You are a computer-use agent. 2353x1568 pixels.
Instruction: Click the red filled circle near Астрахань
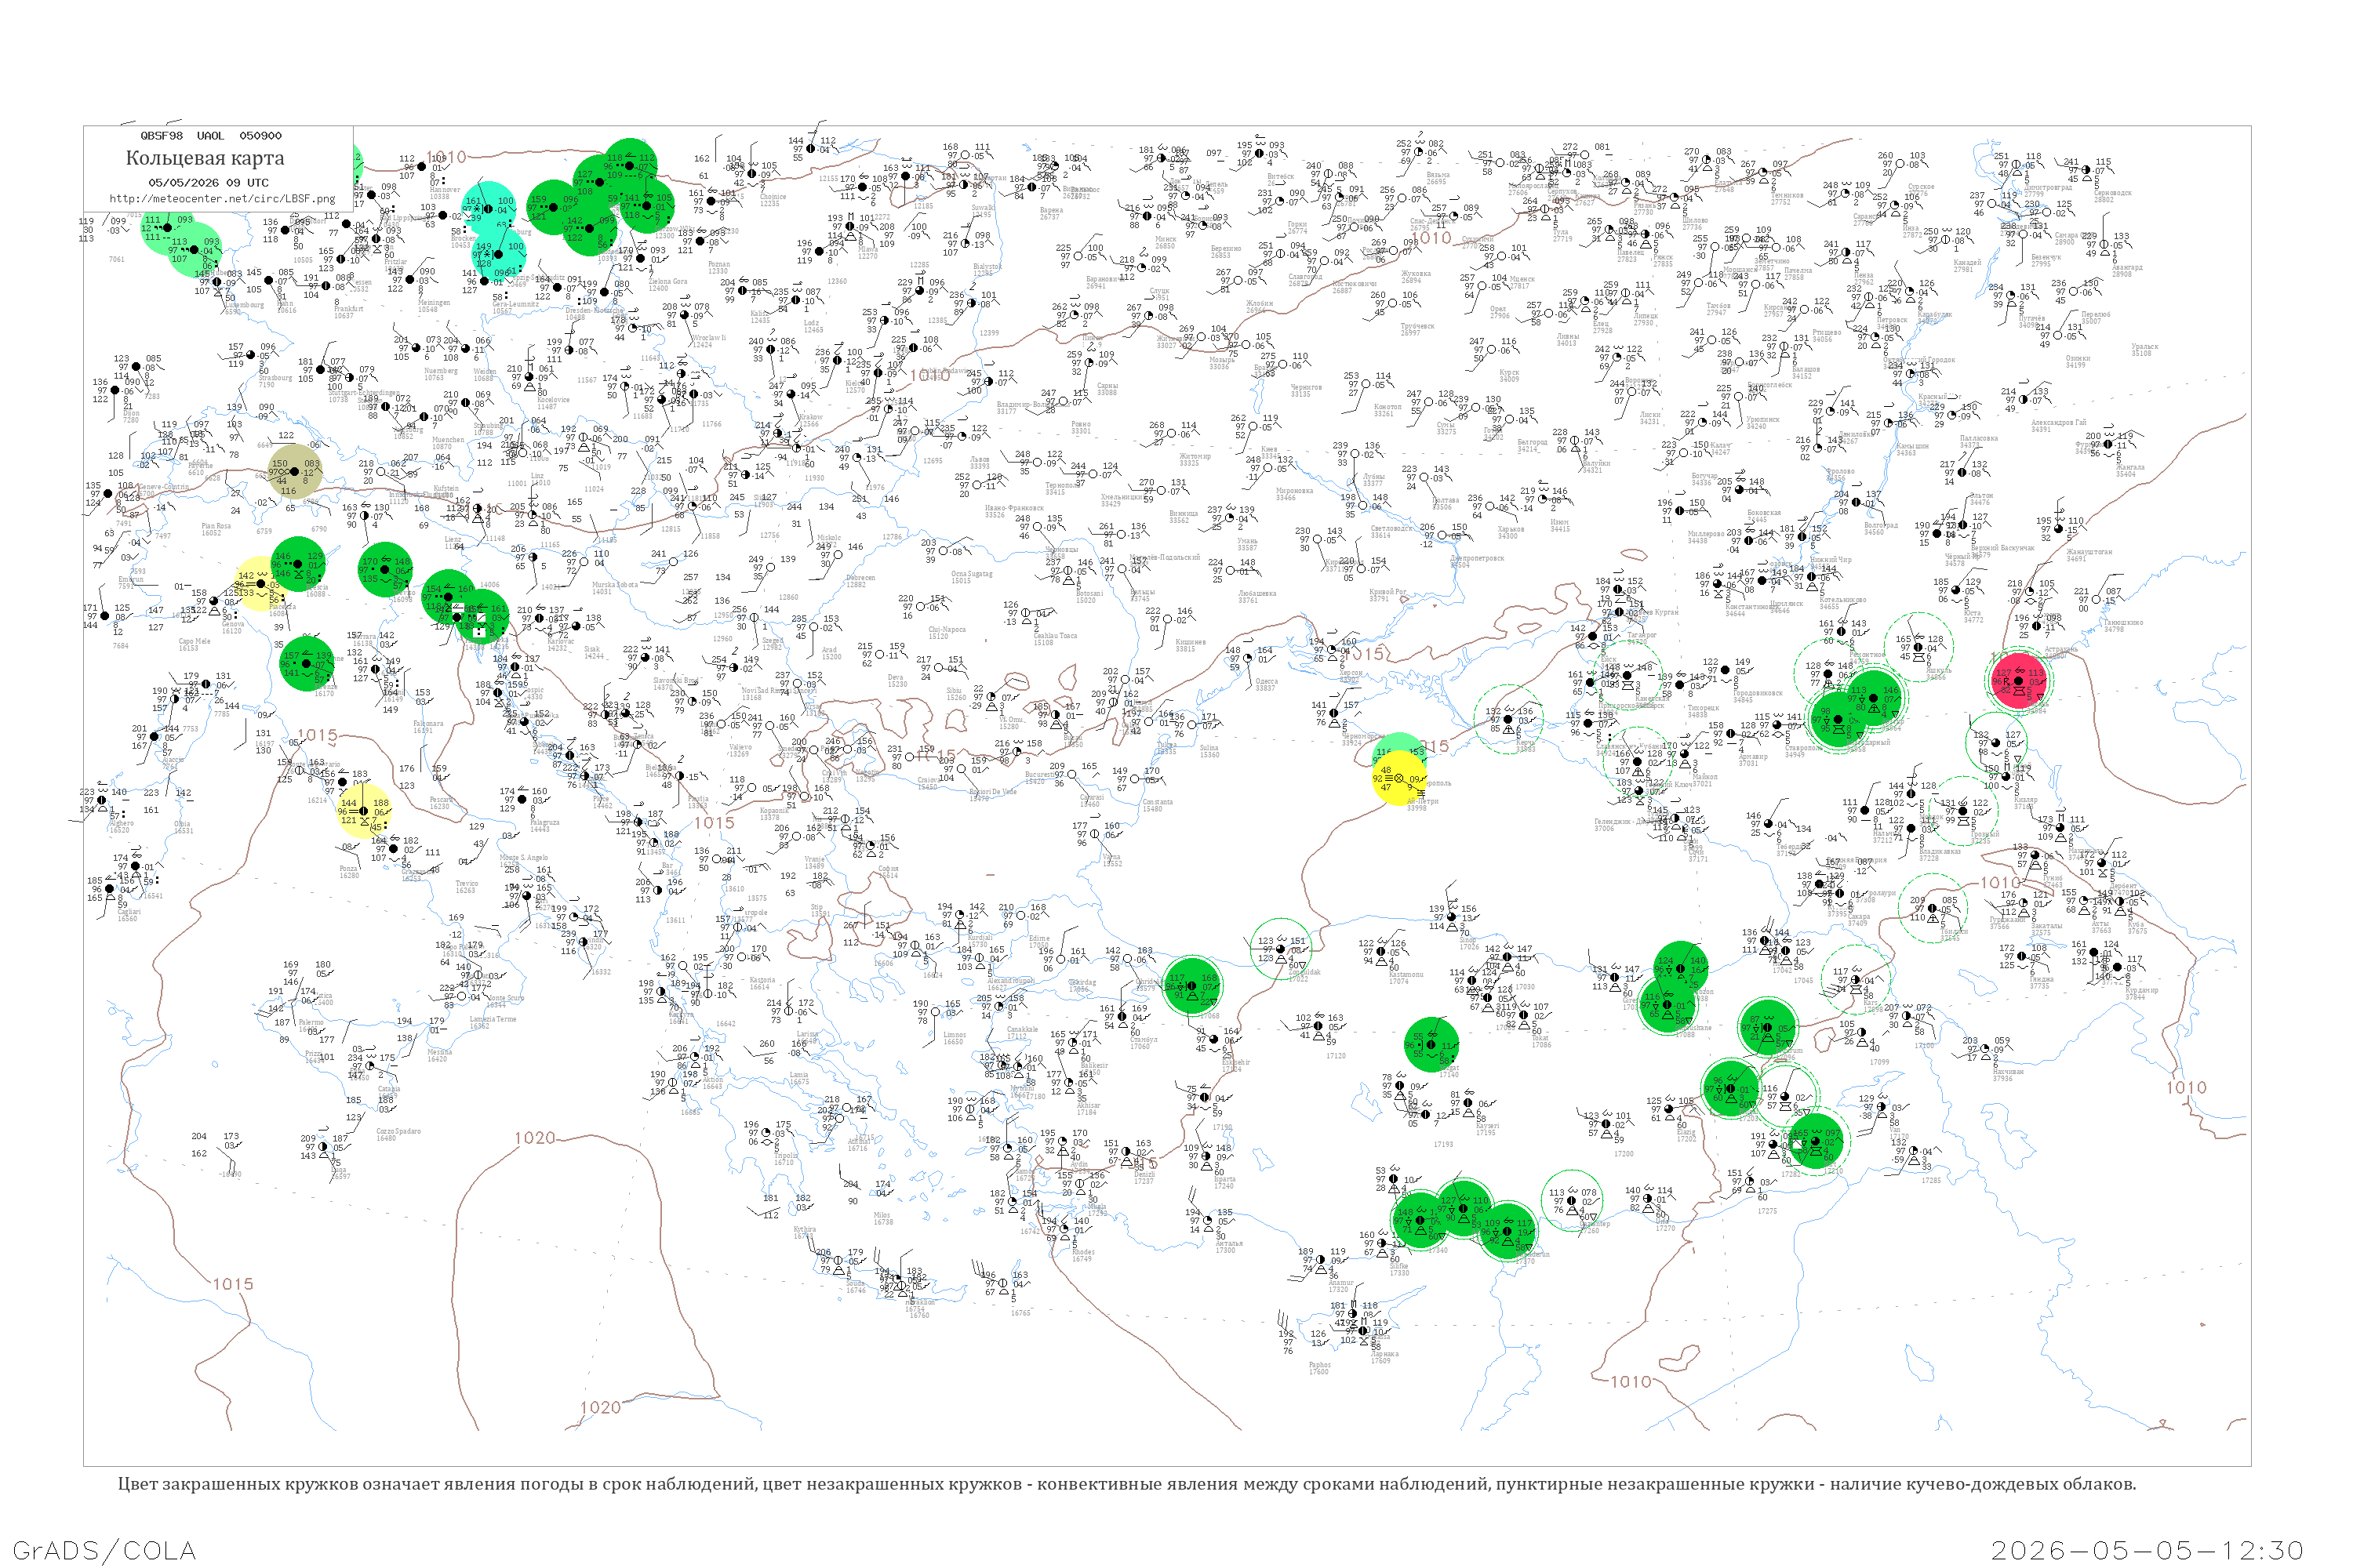coord(2019,681)
